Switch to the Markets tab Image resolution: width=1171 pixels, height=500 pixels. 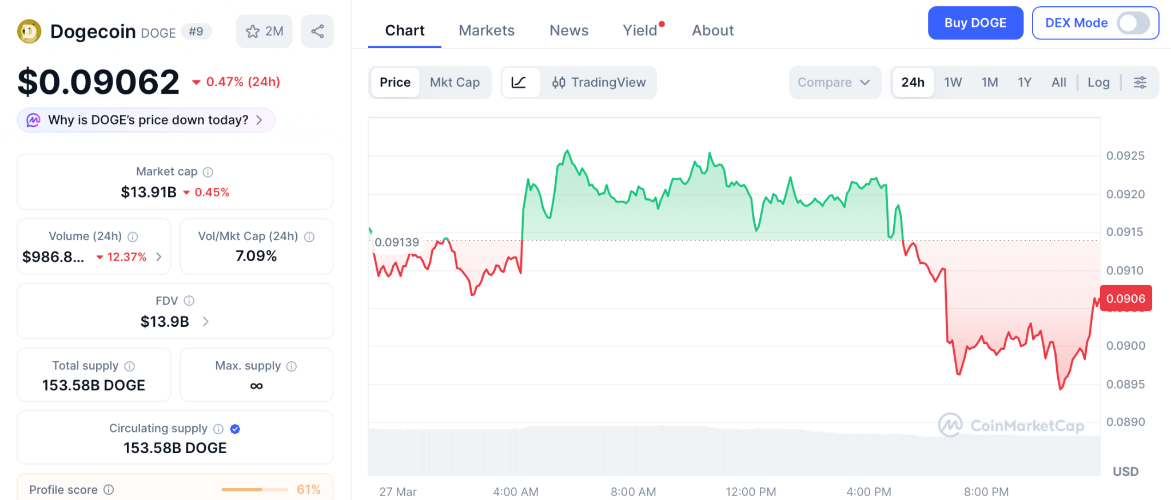(x=486, y=30)
